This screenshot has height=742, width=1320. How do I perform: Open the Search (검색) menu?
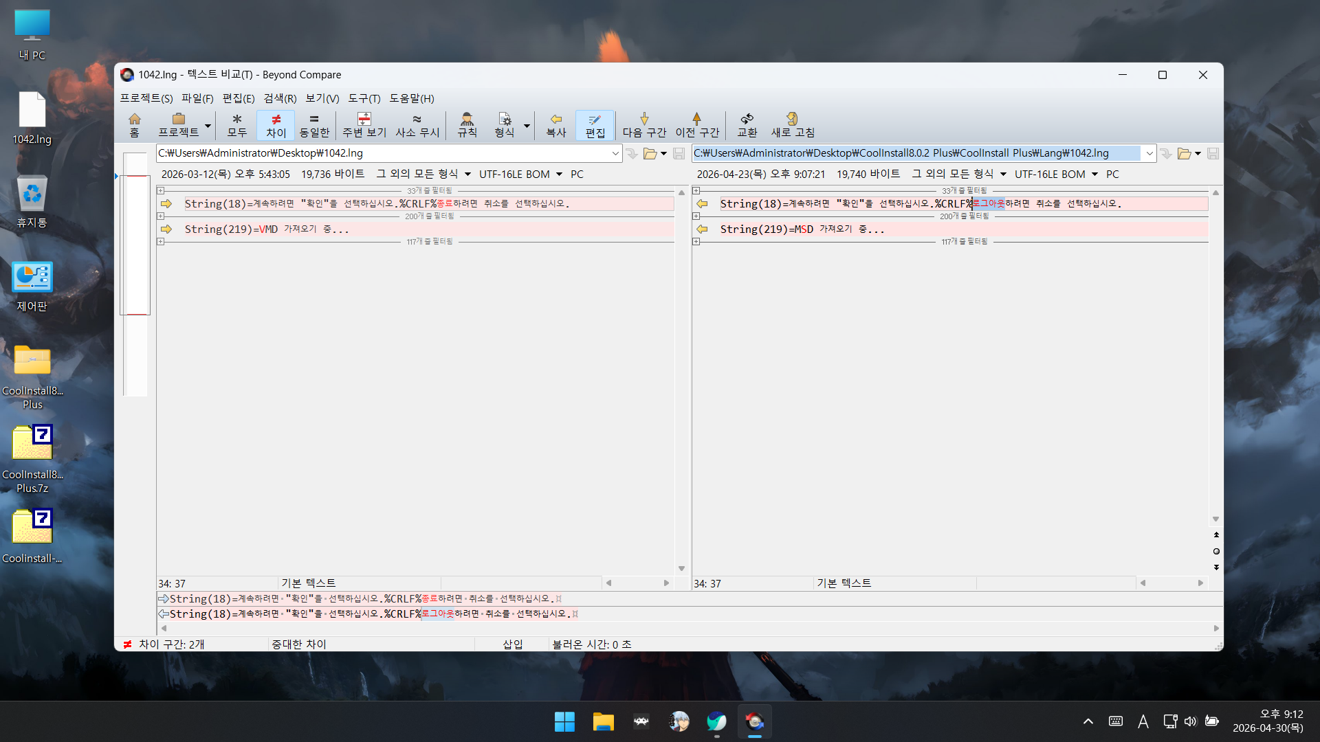click(x=280, y=98)
